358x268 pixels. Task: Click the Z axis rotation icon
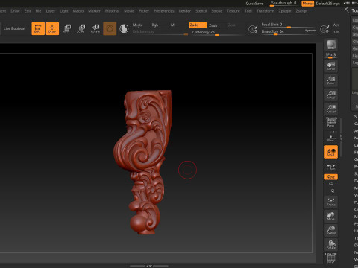[333, 191]
